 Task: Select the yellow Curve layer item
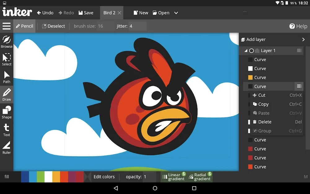click(x=273, y=77)
